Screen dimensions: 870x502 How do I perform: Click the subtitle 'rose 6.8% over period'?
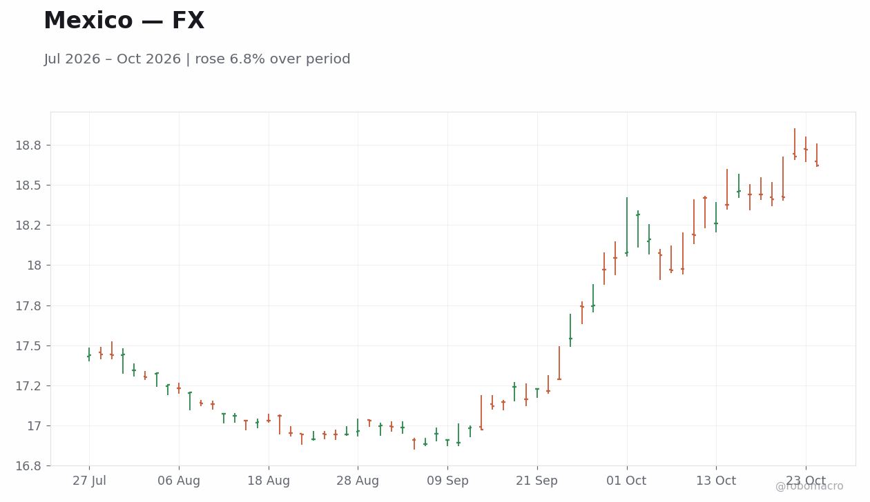tap(273, 59)
